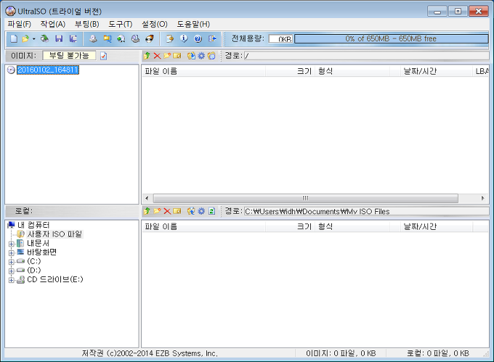The image size is (494, 362).
Task: Click the clock-folder icon in image toolbar
Action: 211,56
